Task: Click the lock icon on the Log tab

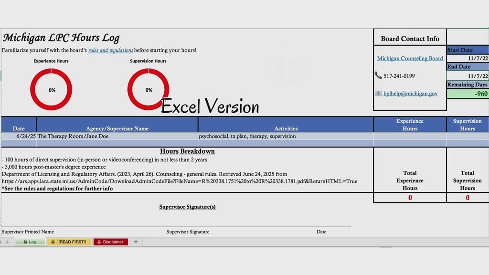Action: (x=25, y=242)
